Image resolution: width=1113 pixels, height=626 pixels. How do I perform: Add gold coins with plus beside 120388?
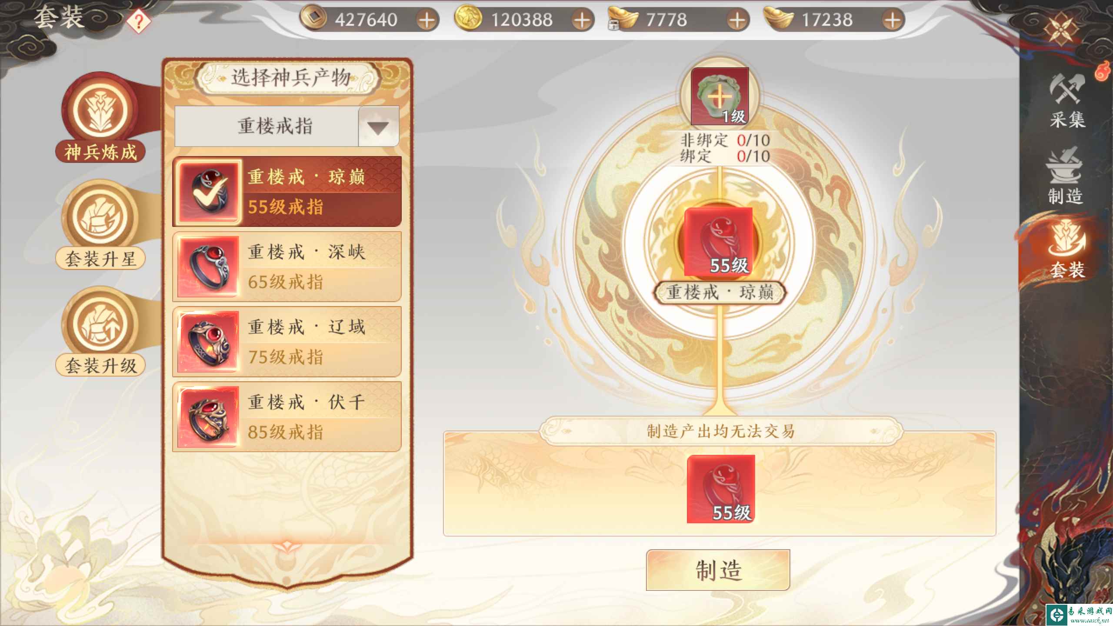click(583, 20)
